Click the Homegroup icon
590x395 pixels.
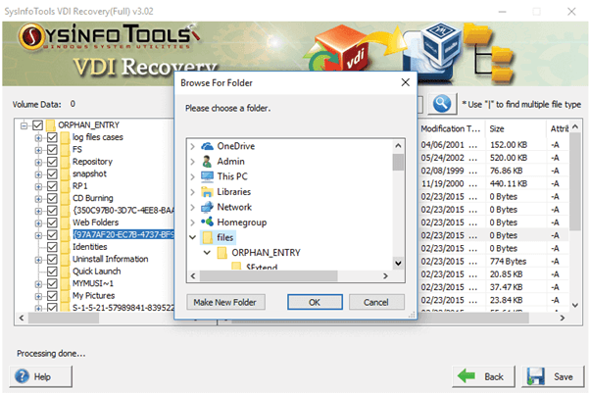coord(207,222)
